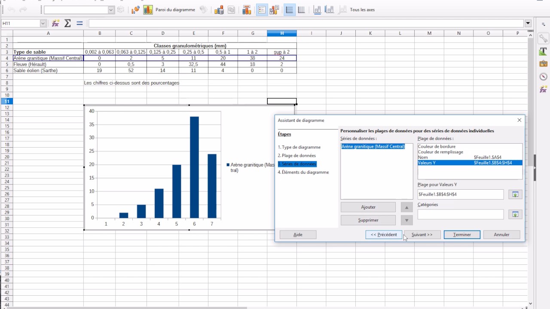Click the << Précédent button
The height and width of the screenshot is (309, 550).
(384, 235)
